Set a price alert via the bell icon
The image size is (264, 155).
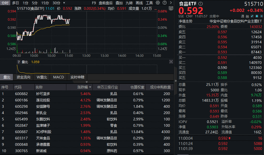coord(257,16)
